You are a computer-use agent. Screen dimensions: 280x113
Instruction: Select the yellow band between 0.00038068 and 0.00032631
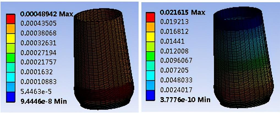tap(10, 38)
